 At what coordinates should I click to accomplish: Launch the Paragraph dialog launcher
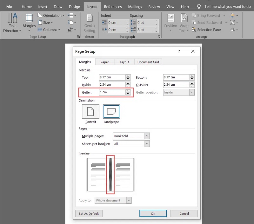coord(159,37)
